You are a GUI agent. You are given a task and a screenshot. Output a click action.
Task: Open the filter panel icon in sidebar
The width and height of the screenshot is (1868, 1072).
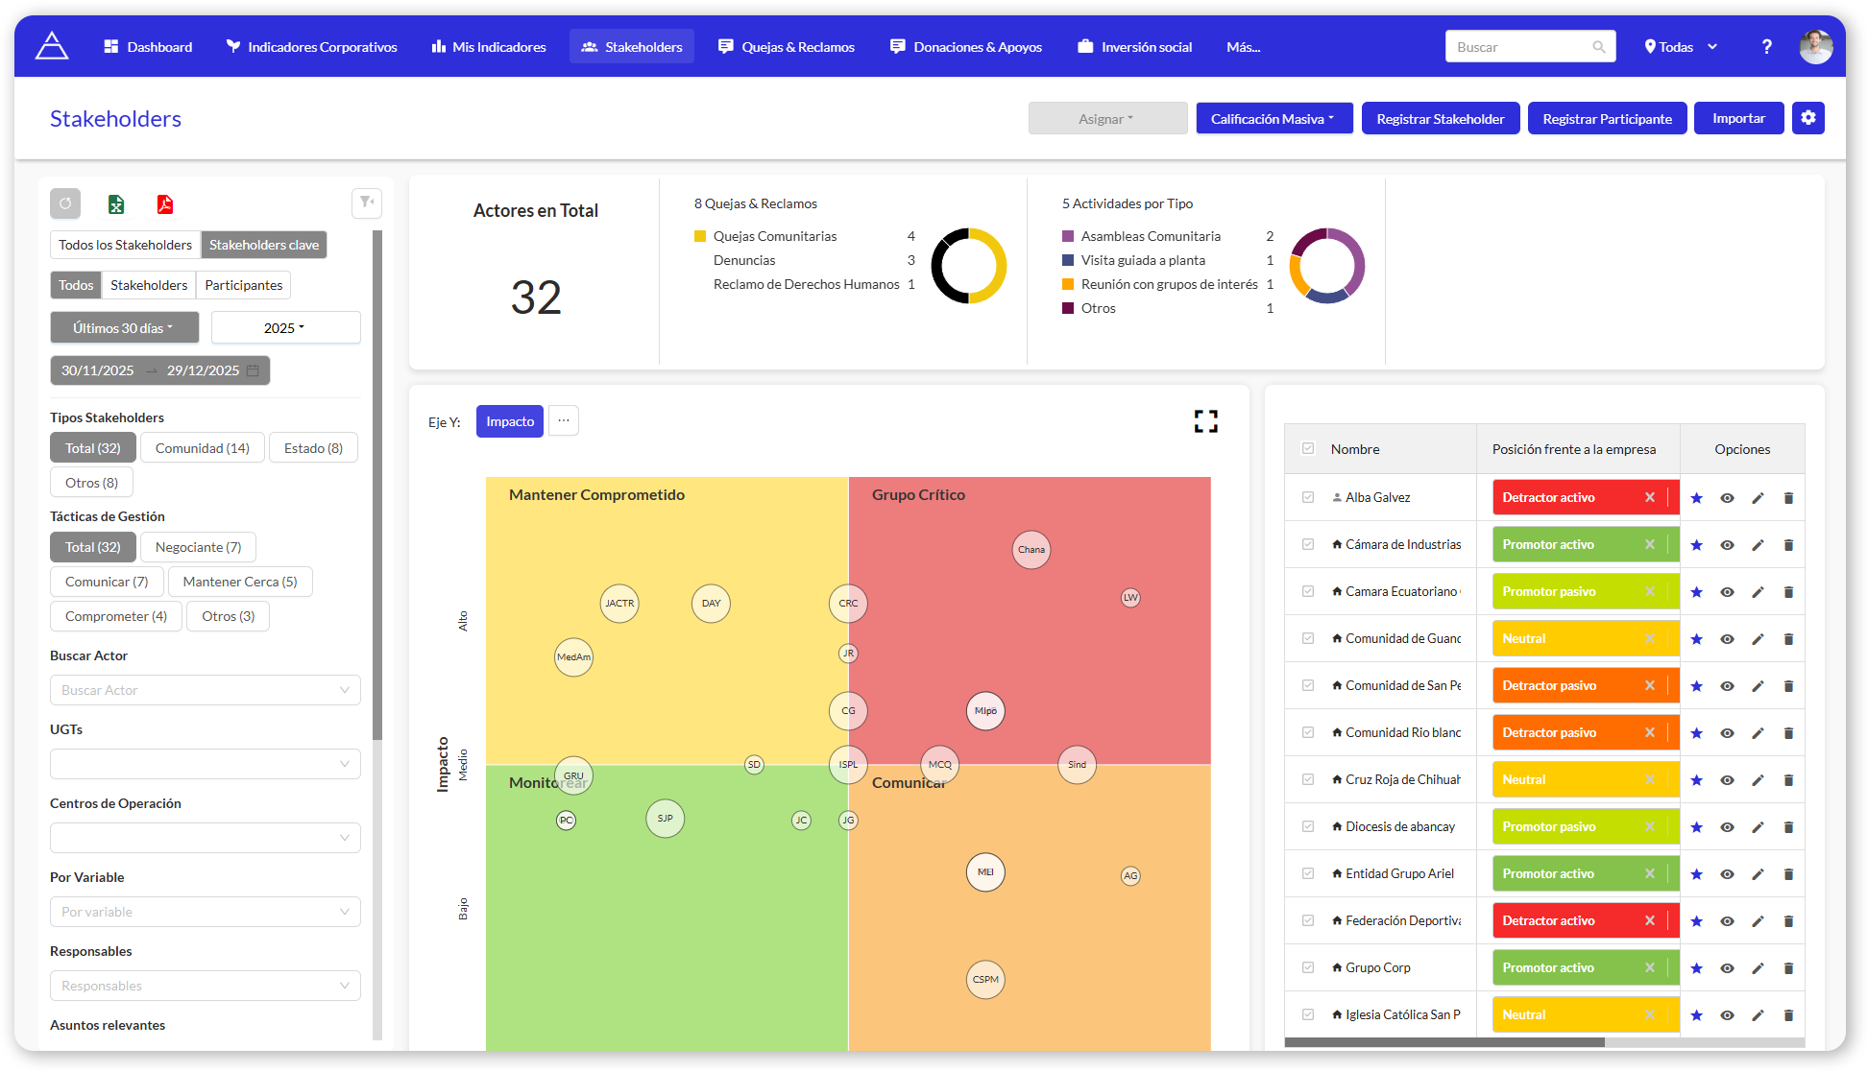(x=366, y=202)
